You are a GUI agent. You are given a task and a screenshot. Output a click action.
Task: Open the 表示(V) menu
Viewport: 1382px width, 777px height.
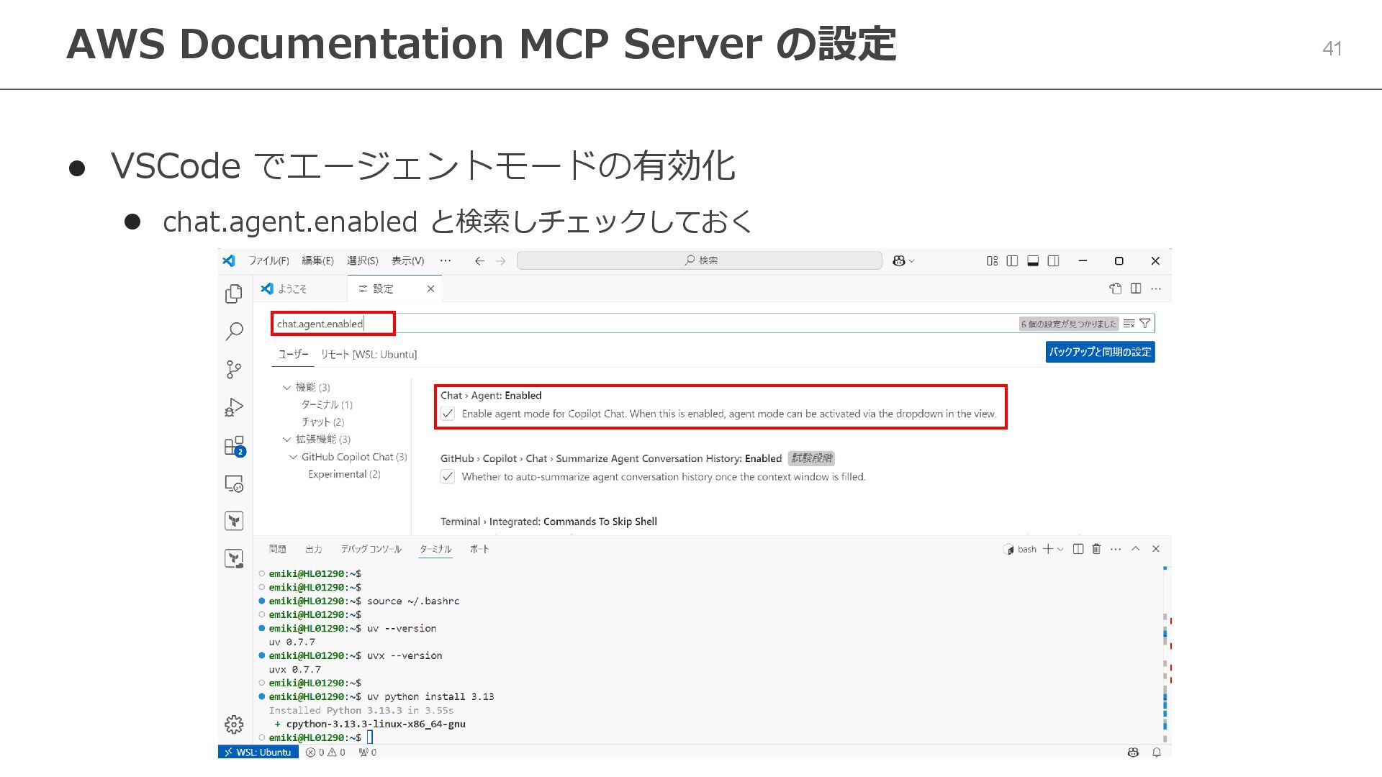point(407,260)
